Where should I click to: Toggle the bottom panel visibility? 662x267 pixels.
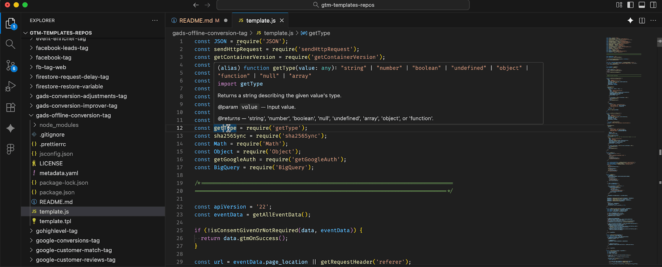pyautogui.click(x=642, y=5)
